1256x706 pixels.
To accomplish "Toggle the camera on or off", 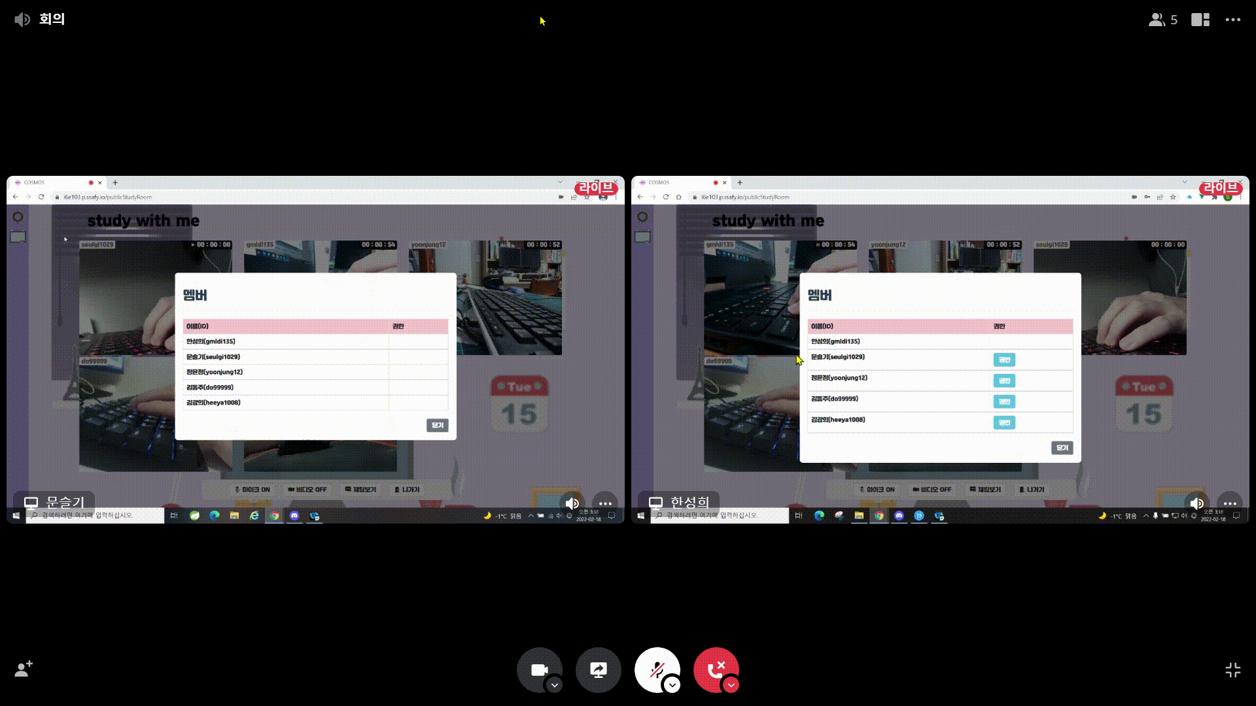I will coord(539,669).
